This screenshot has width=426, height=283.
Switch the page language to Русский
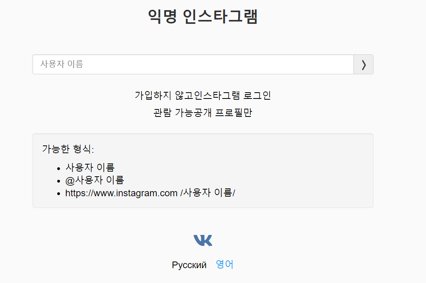[x=189, y=265]
